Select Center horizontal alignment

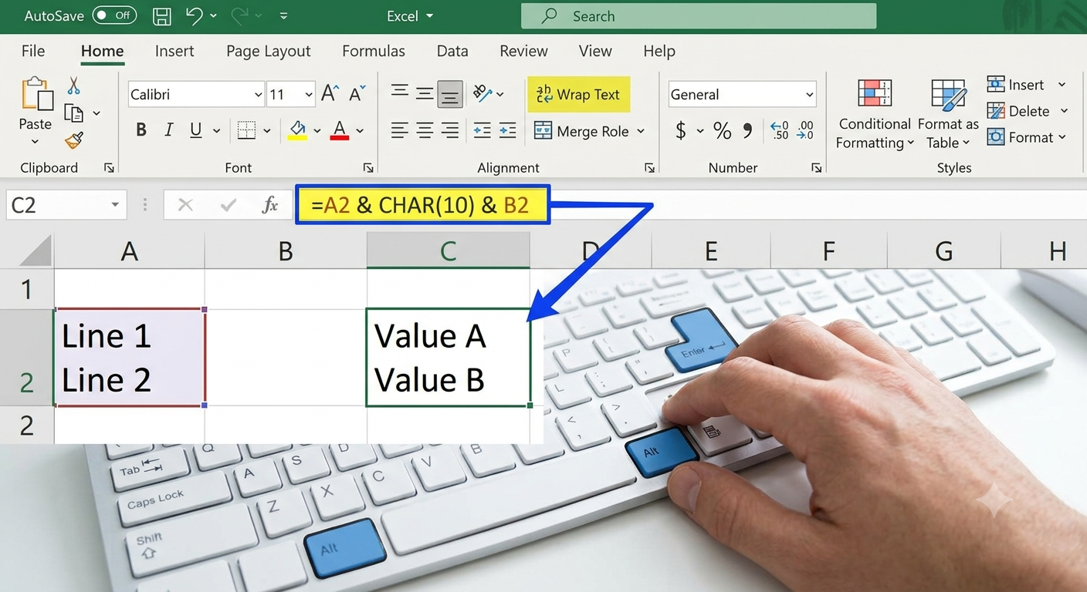point(425,130)
